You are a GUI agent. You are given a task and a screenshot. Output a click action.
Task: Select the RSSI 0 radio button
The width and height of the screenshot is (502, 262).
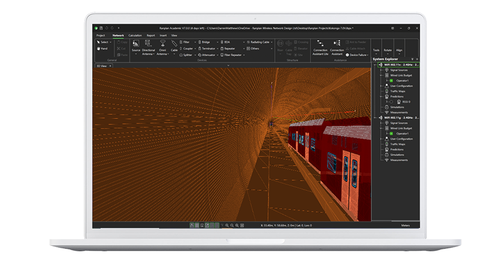(x=391, y=102)
